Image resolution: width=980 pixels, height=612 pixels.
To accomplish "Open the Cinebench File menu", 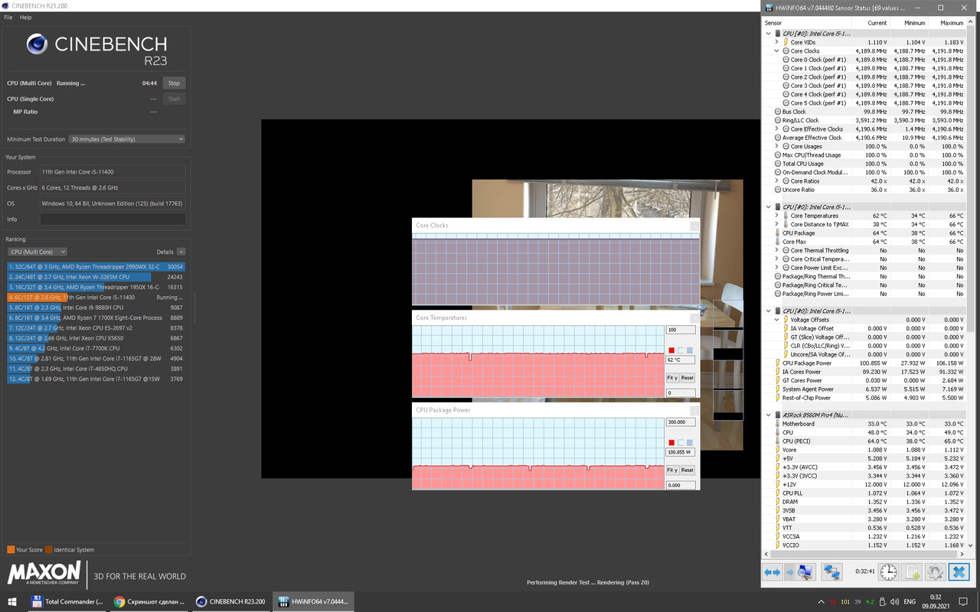I will click(8, 17).
